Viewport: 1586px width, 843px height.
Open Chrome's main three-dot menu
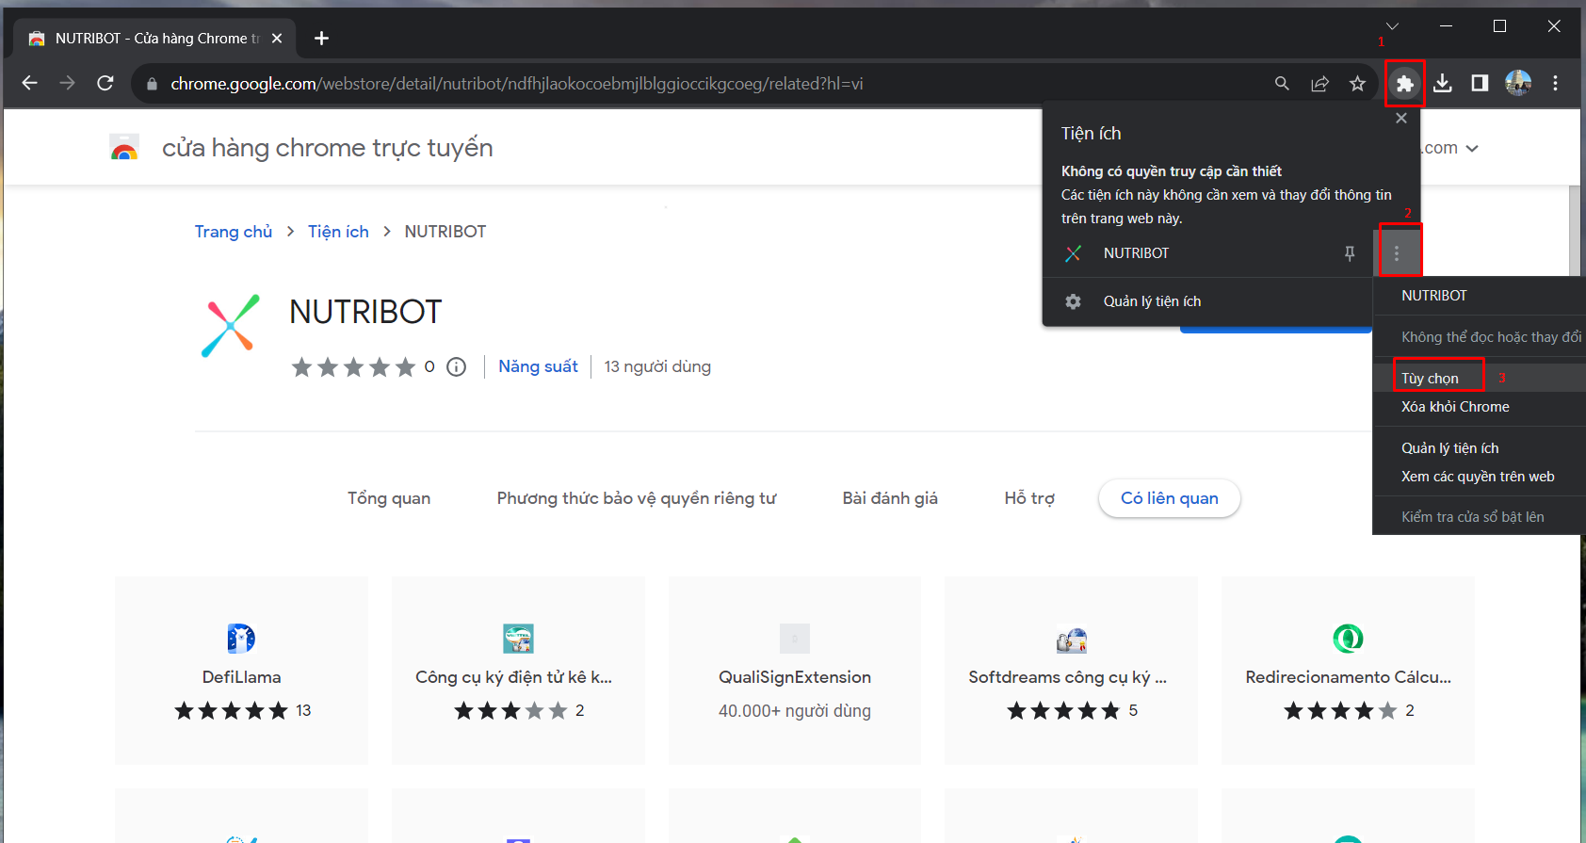(x=1555, y=84)
